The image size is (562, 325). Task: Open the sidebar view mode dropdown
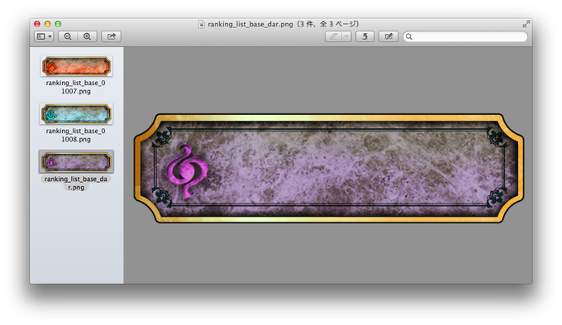coord(44,36)
